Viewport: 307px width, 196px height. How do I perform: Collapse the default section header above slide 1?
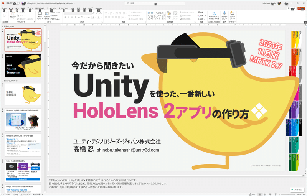(3, 26)
